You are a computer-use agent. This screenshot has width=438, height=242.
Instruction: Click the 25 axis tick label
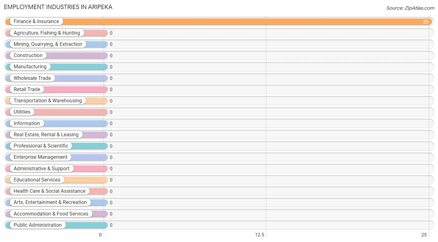[424, 235]
